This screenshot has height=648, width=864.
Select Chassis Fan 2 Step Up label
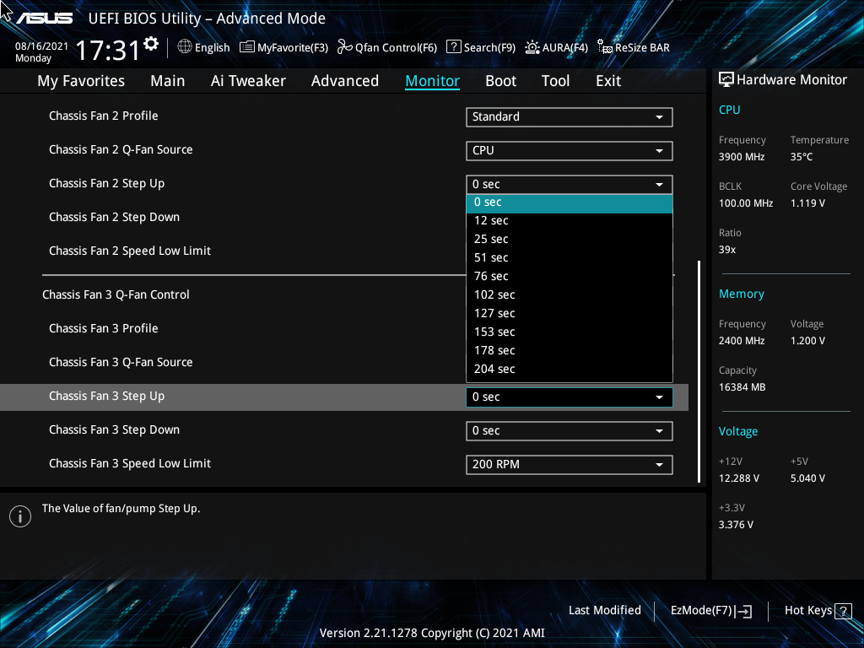[107, 183]
